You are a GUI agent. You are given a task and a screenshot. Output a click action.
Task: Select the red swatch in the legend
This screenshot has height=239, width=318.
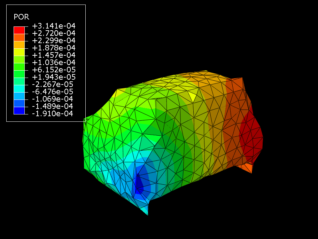[19, 30]
